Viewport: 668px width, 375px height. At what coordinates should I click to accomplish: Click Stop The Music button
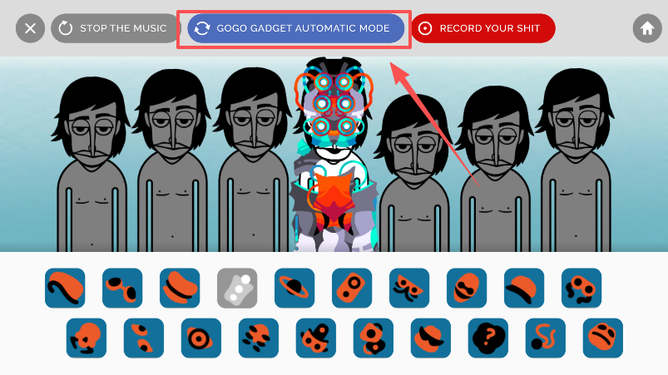click(x=116, y=28)
